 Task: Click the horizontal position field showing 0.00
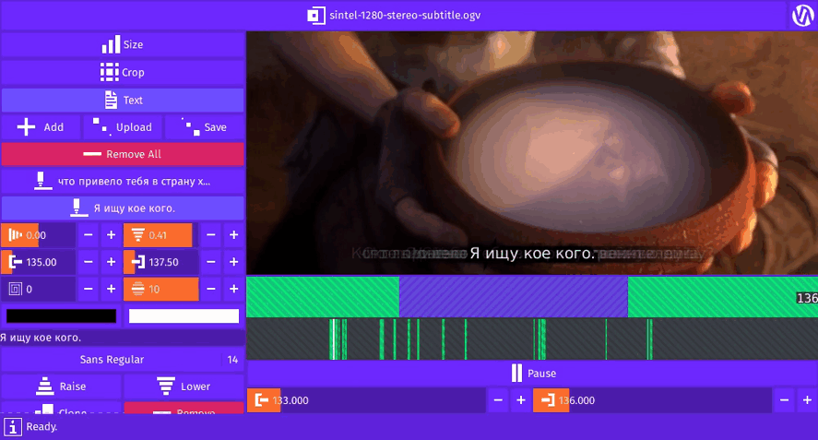point(38,235)
